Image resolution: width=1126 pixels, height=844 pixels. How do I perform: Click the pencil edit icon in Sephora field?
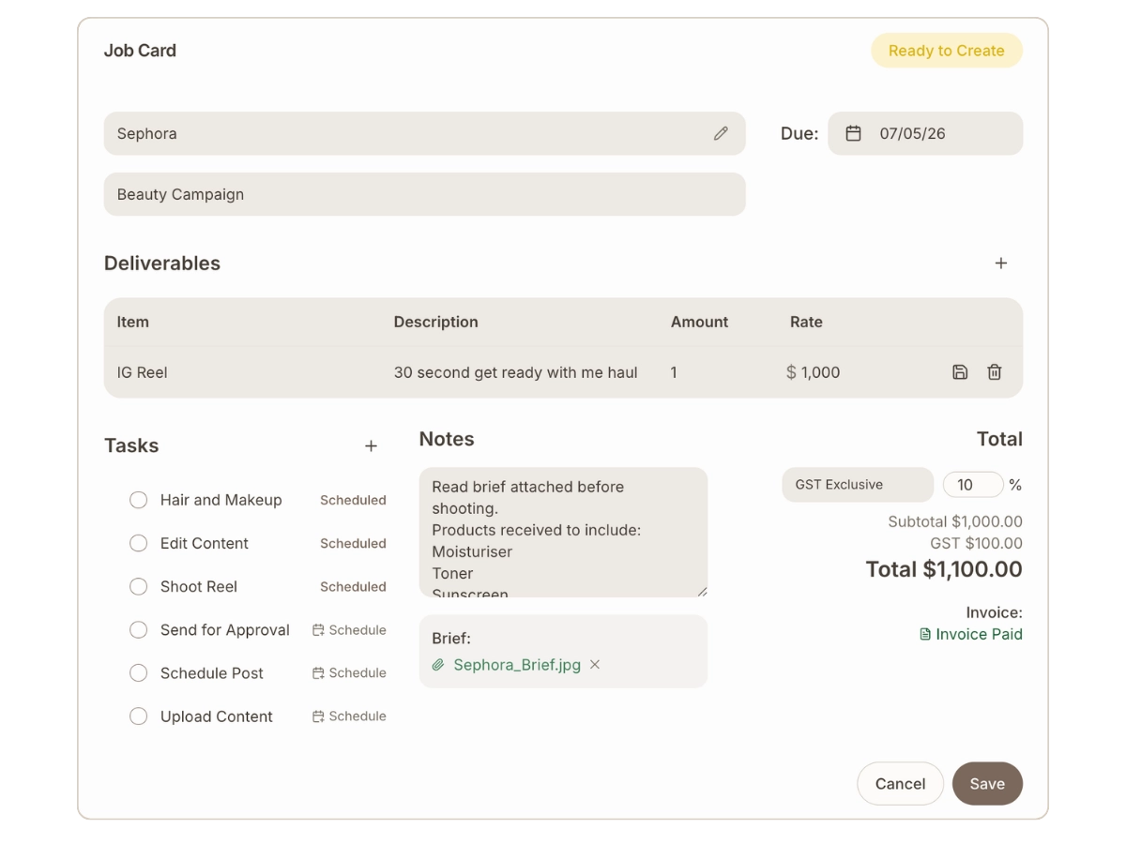tap(721, 133)
